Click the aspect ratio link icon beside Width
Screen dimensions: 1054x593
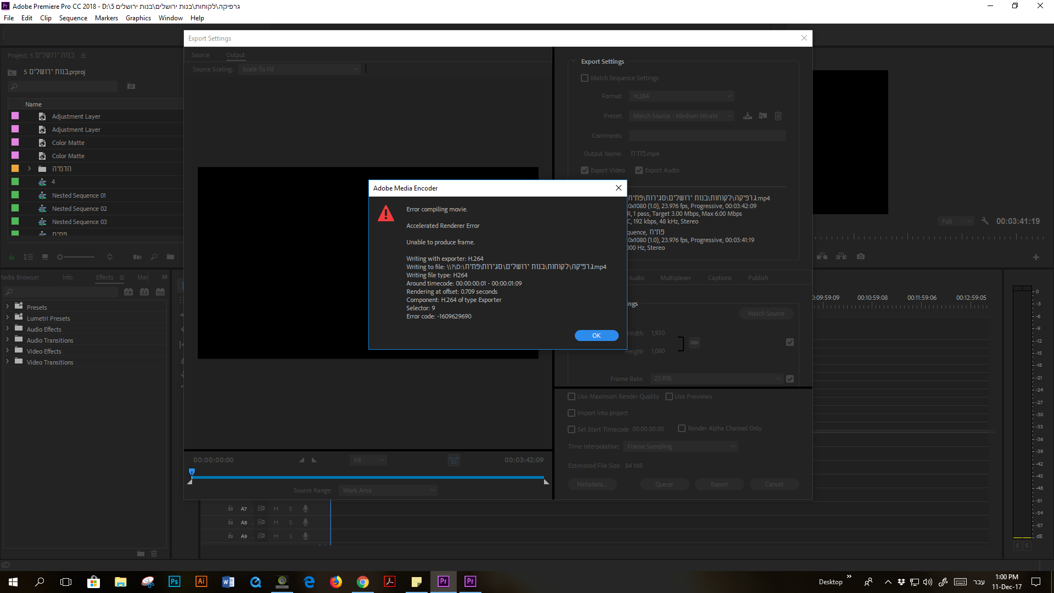694,343
